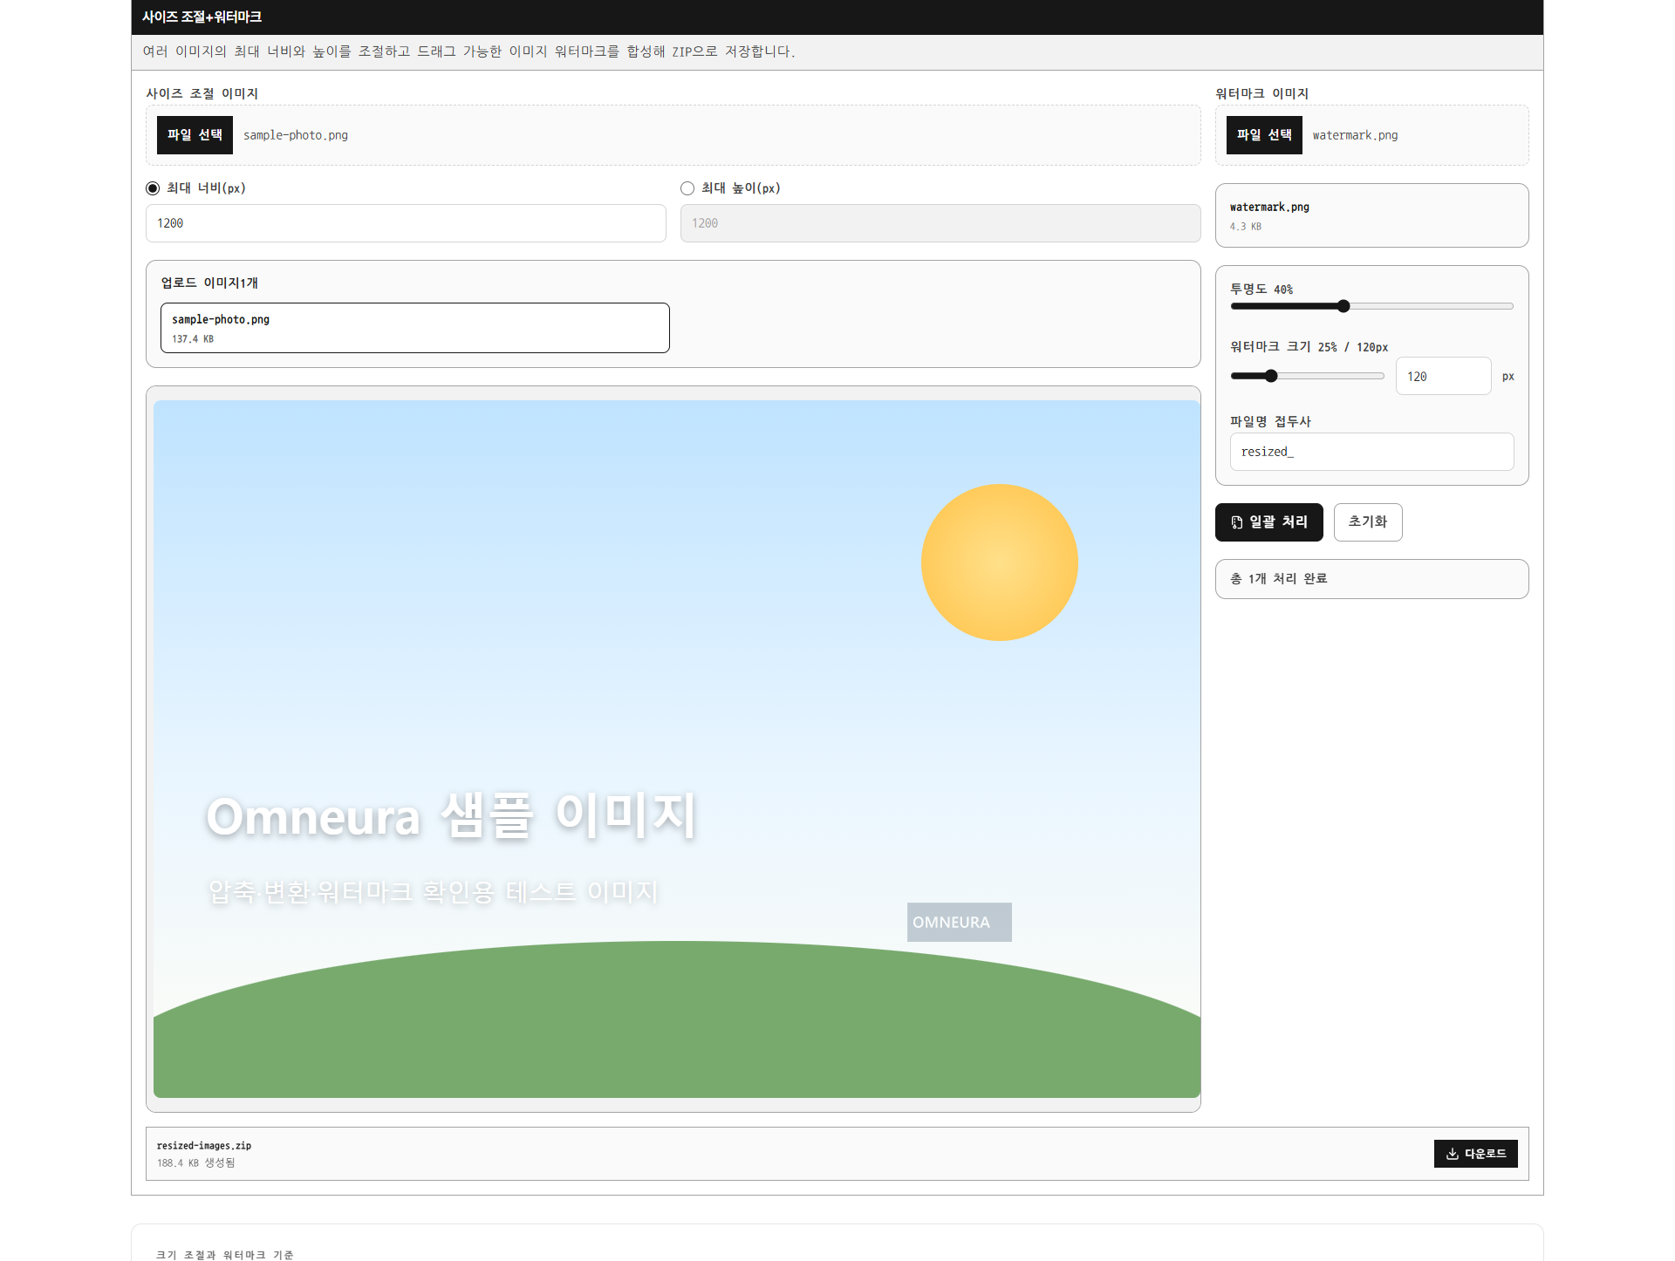1675x1261 pixels.
Task: Focus the watermark size px input showing 120
Action: [1443, 376]
